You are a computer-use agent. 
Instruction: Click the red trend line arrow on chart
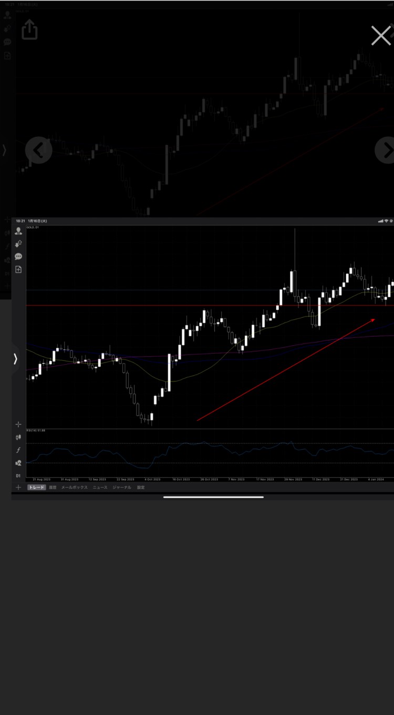[x=286, y=369]
